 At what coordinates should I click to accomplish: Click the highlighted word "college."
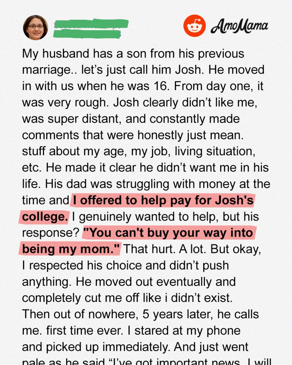[45, 217]
